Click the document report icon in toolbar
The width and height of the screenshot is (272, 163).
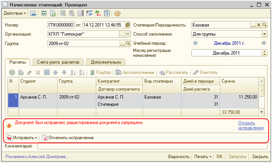coord(106,14)
